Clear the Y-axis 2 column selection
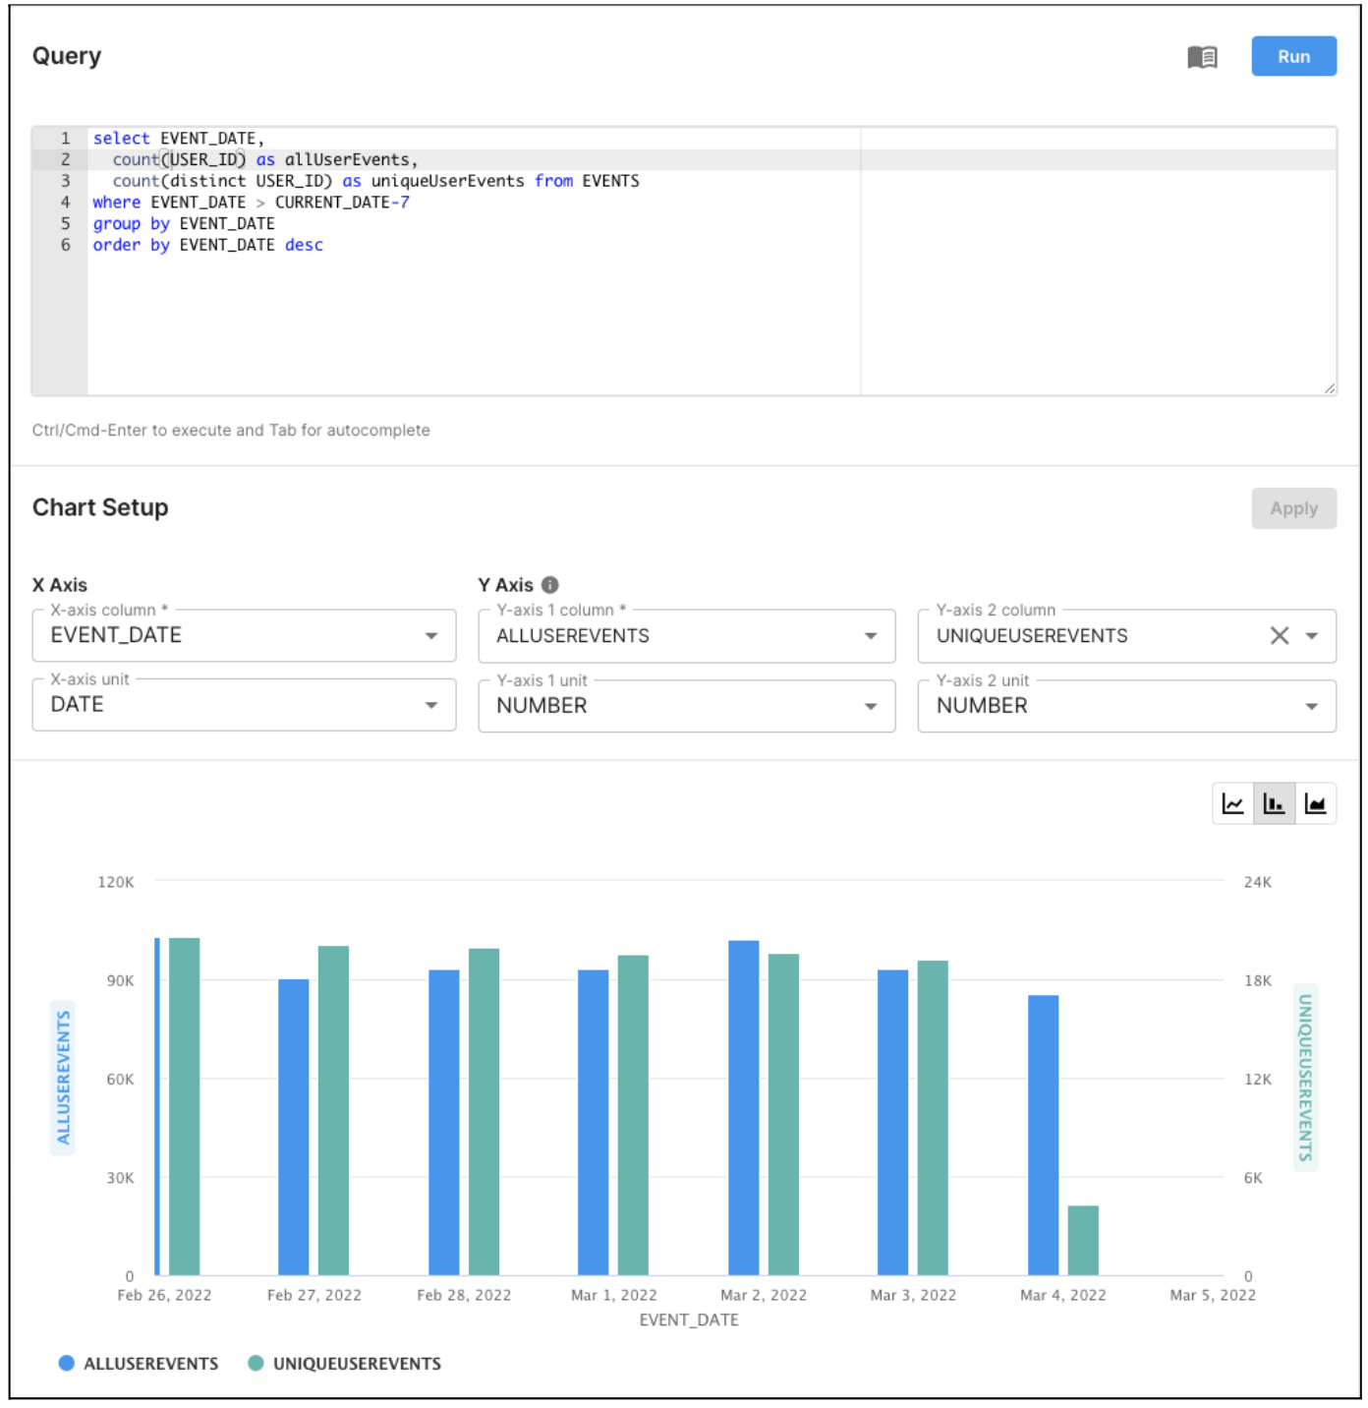1368x1408 pixels. pos(1279,636)
